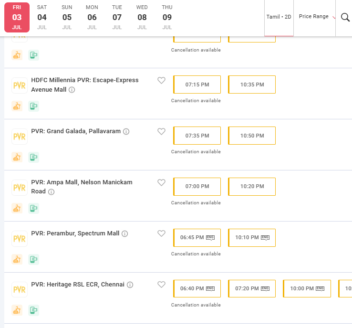Click M-Ticket icon under Perambur Spectrum Mall
The width and height of the screenshot is (352, 328).
pyautogui.click(x=34, y=259)
